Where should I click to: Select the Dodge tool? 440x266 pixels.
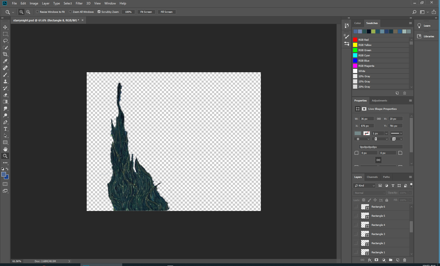5,115
